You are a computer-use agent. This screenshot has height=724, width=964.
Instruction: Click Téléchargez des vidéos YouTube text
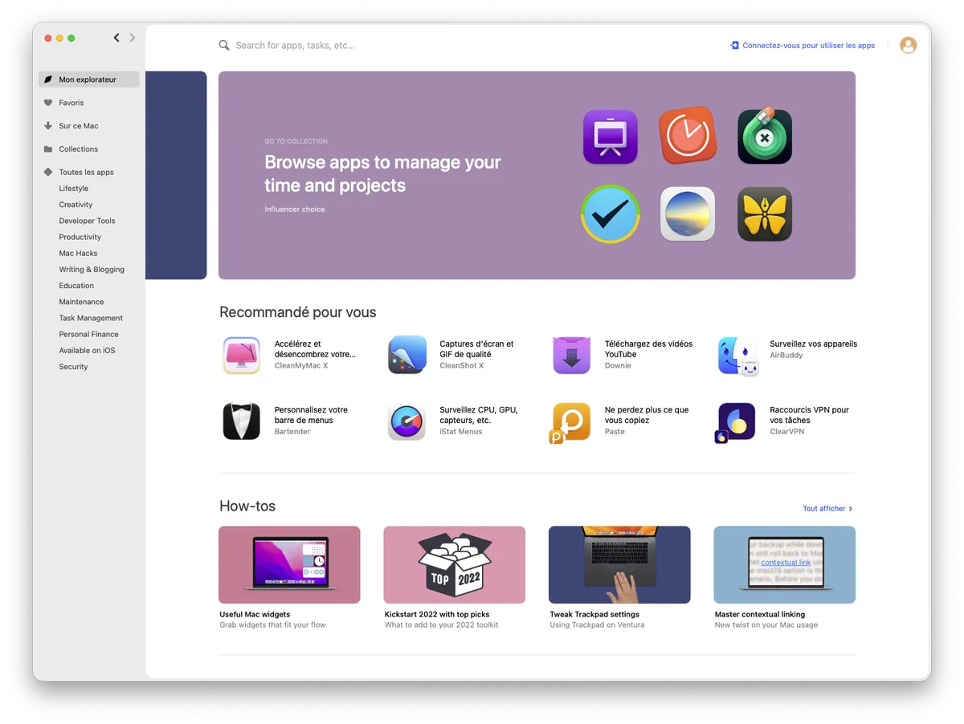click(x=648, y=349)
